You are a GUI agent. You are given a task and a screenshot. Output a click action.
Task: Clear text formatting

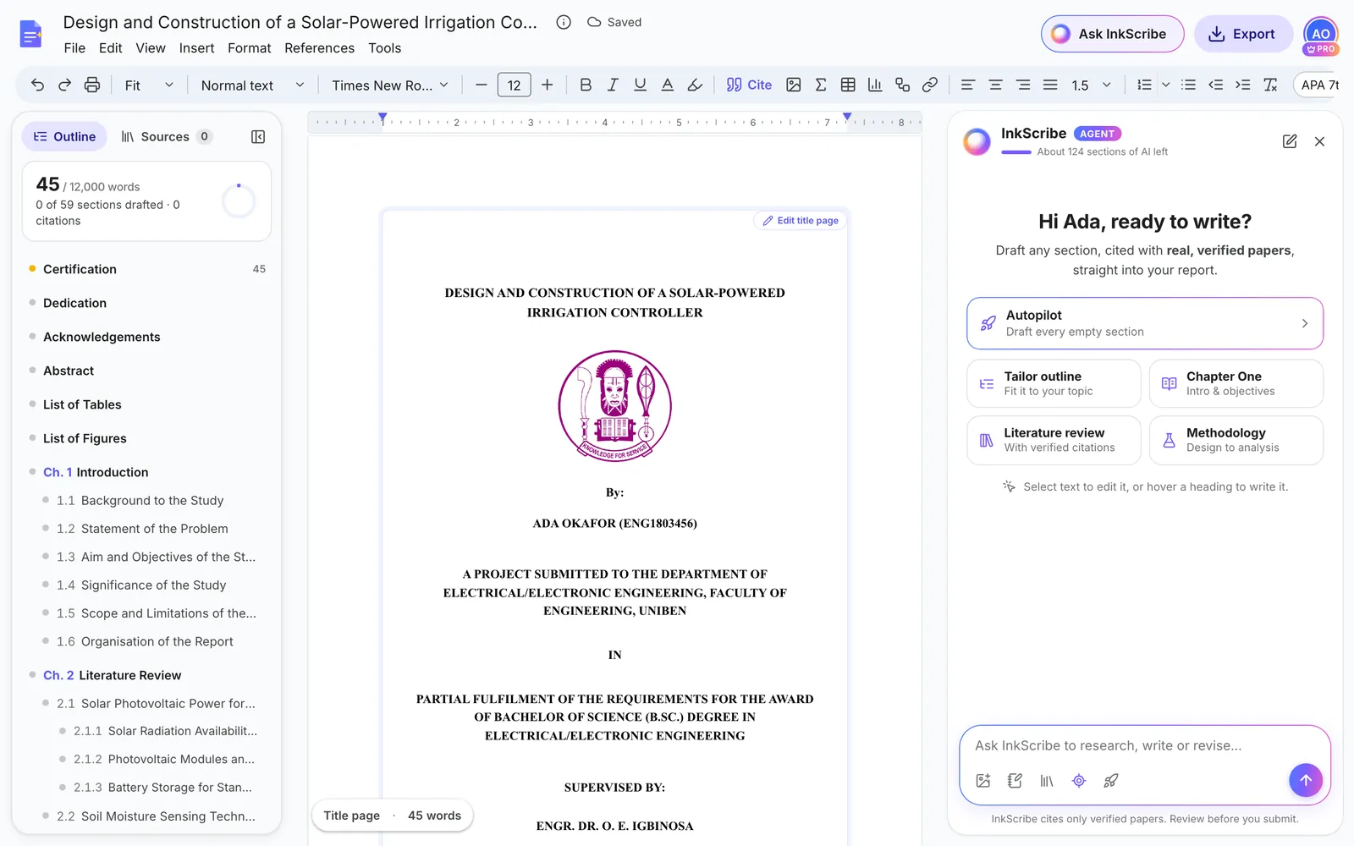[x=1270, y=85]
